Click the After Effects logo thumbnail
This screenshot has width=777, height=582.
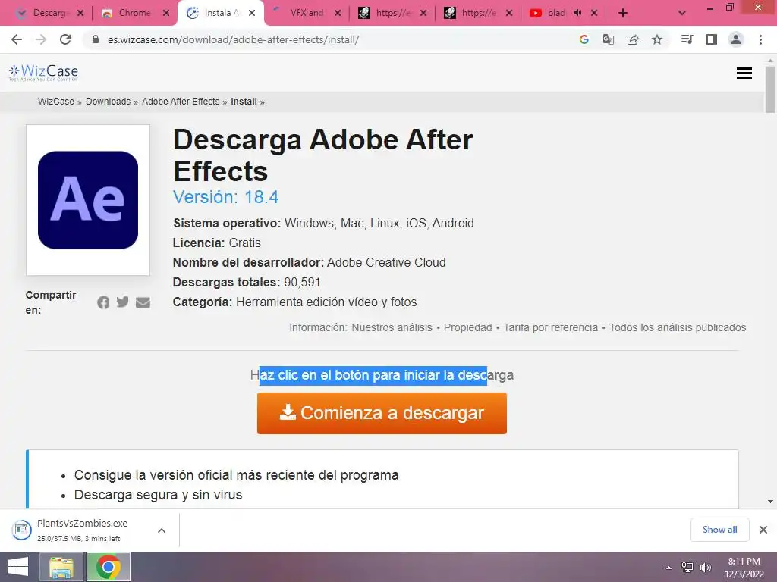(88, 200)
